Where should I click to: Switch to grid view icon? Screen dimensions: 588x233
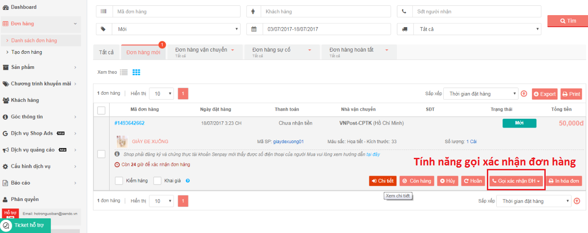tap(136, 72)
